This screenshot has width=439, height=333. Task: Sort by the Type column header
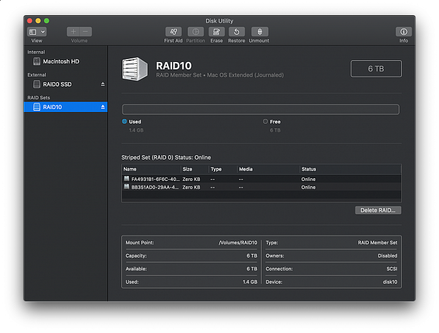223,169
